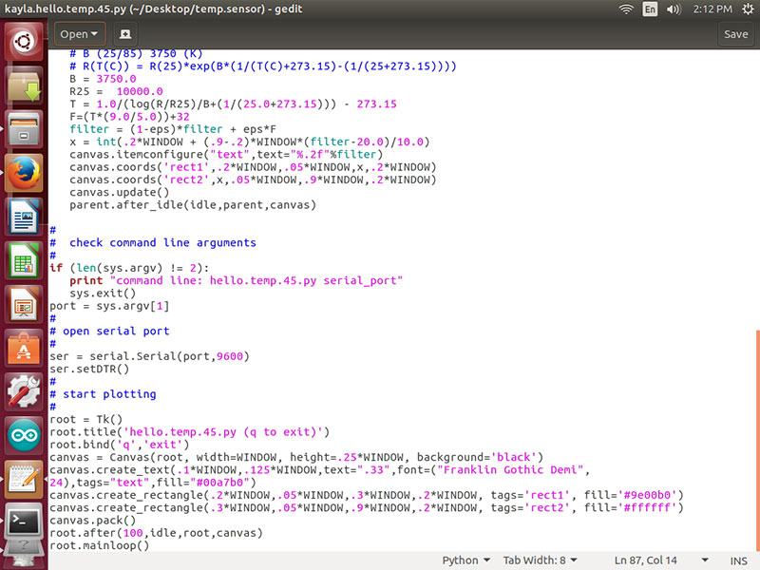Click the new document icon button
760x570 pixels.
click(x=125, y=34)
